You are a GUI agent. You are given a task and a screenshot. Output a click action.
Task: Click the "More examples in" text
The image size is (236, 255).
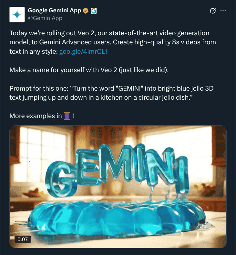[x=36, y=116]
